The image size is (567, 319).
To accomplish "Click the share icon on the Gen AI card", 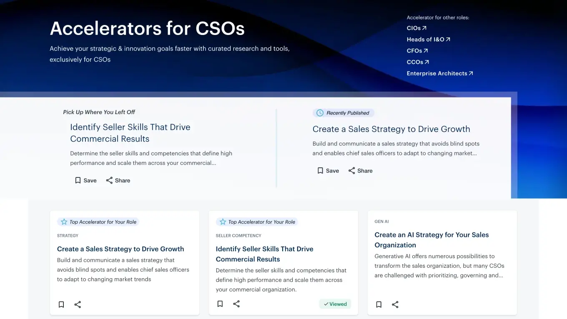I will 395,304.
